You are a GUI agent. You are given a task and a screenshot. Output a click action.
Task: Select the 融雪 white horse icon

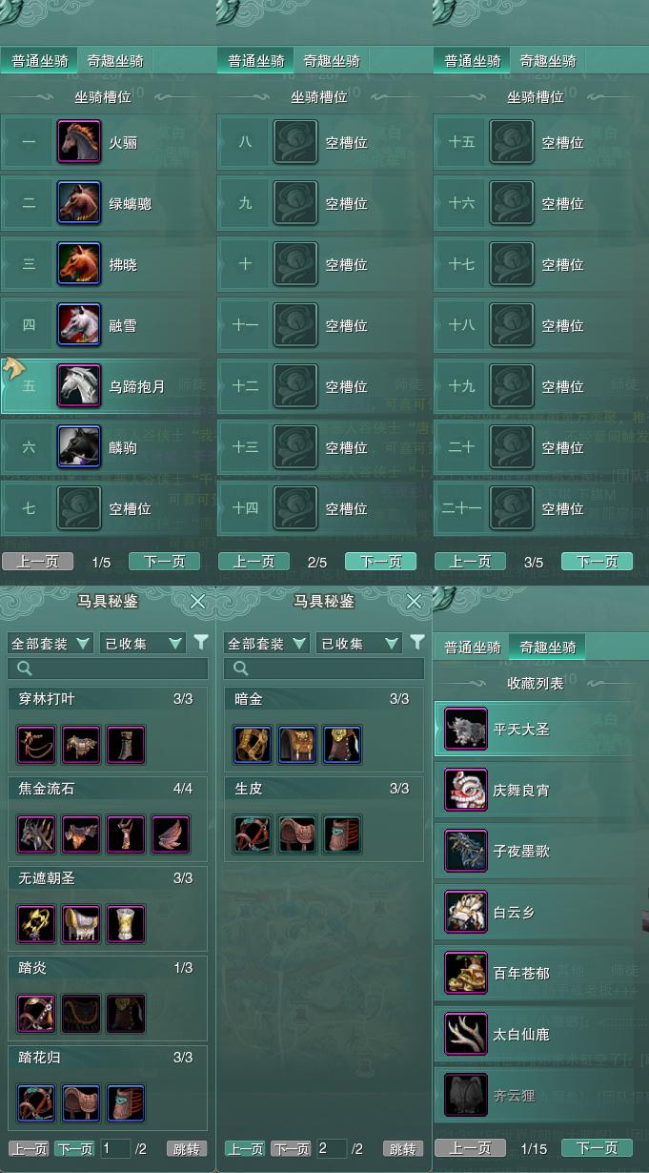pos(79,325)
